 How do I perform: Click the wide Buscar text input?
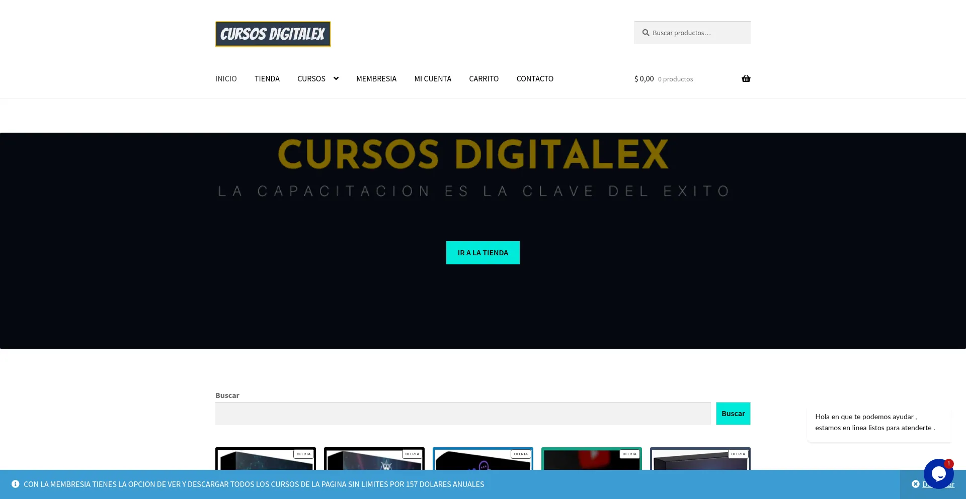pyautogui.click(x=463, y=414)
